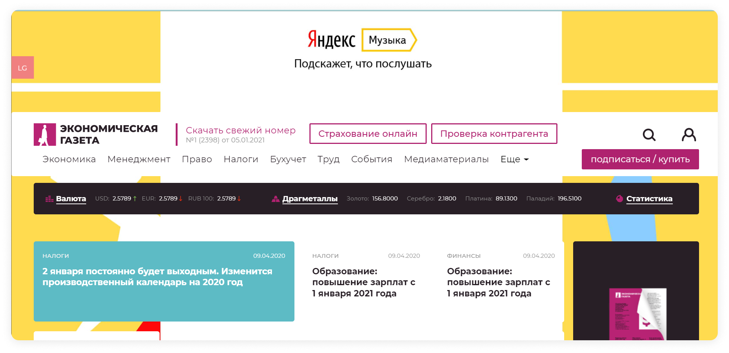Open the Налоги menu section
This screenshot has width=729, height=353.
(241, 159)
